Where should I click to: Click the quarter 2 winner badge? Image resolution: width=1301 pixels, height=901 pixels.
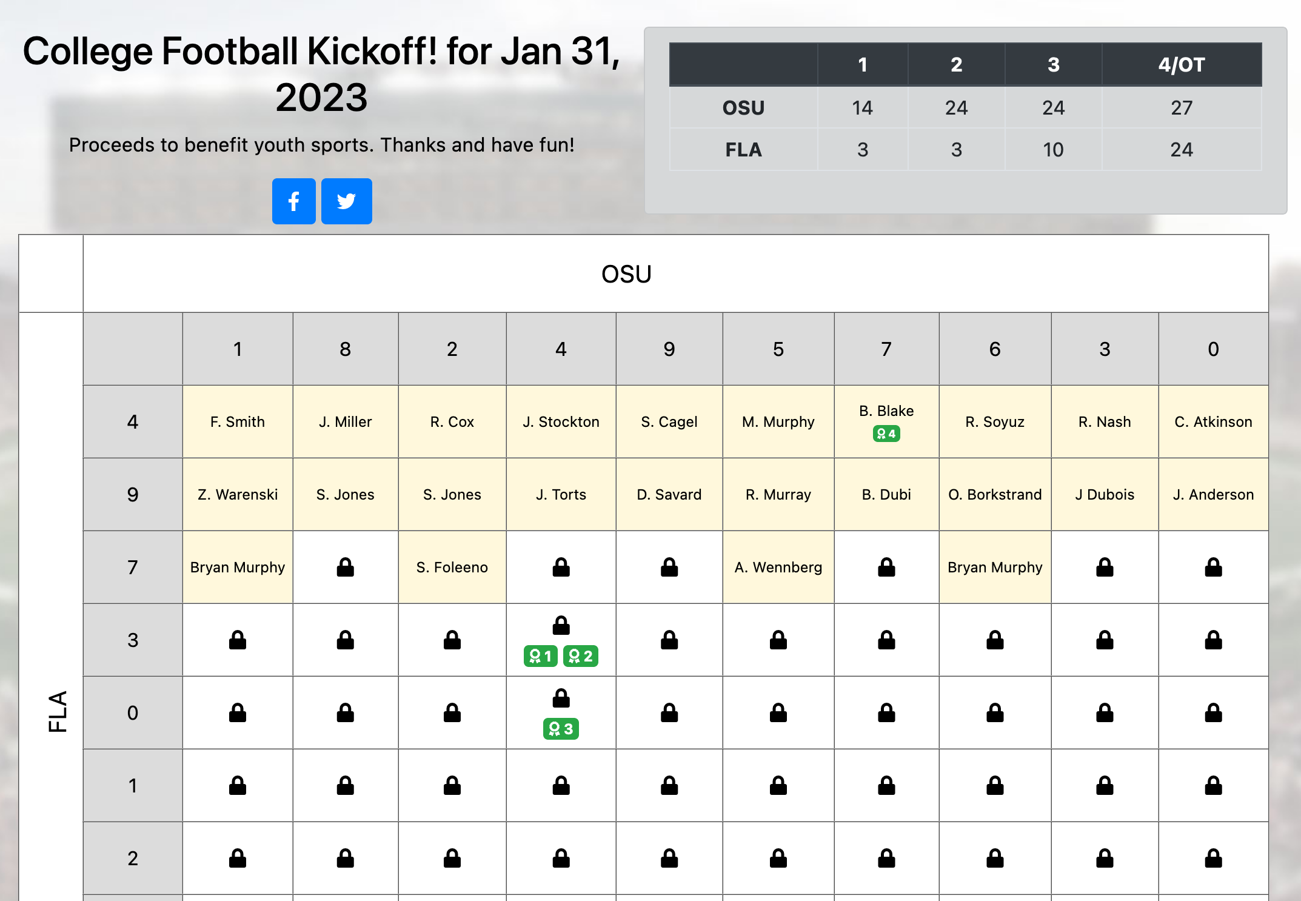point(581,656)
